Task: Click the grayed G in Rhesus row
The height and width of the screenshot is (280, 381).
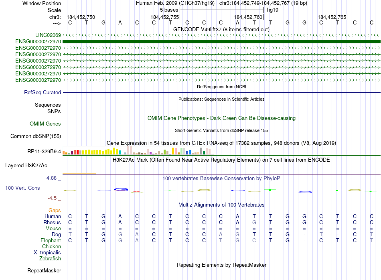Action: click(x=254, y=222)
